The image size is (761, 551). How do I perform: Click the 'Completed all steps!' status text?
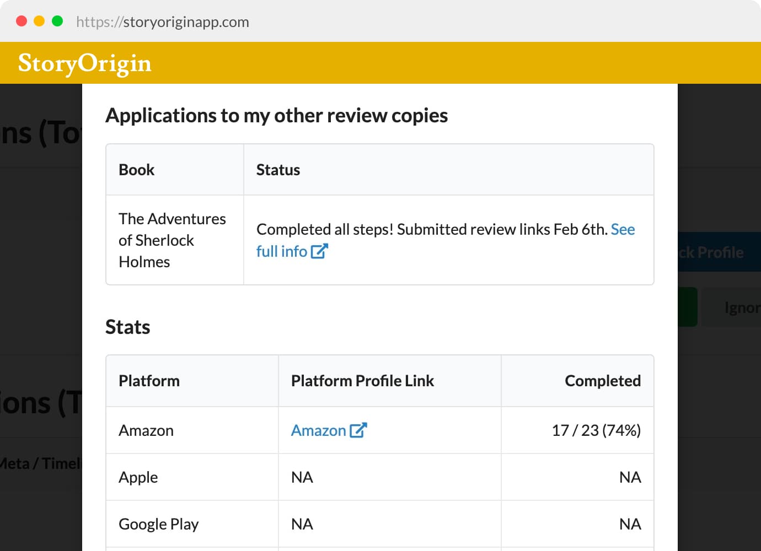point(325,229)
